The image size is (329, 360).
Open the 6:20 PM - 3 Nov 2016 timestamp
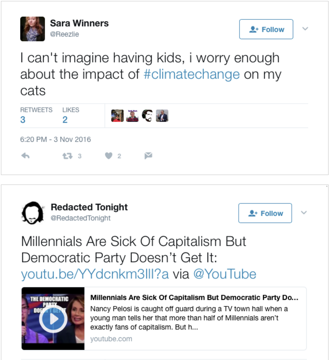[55, 139]
